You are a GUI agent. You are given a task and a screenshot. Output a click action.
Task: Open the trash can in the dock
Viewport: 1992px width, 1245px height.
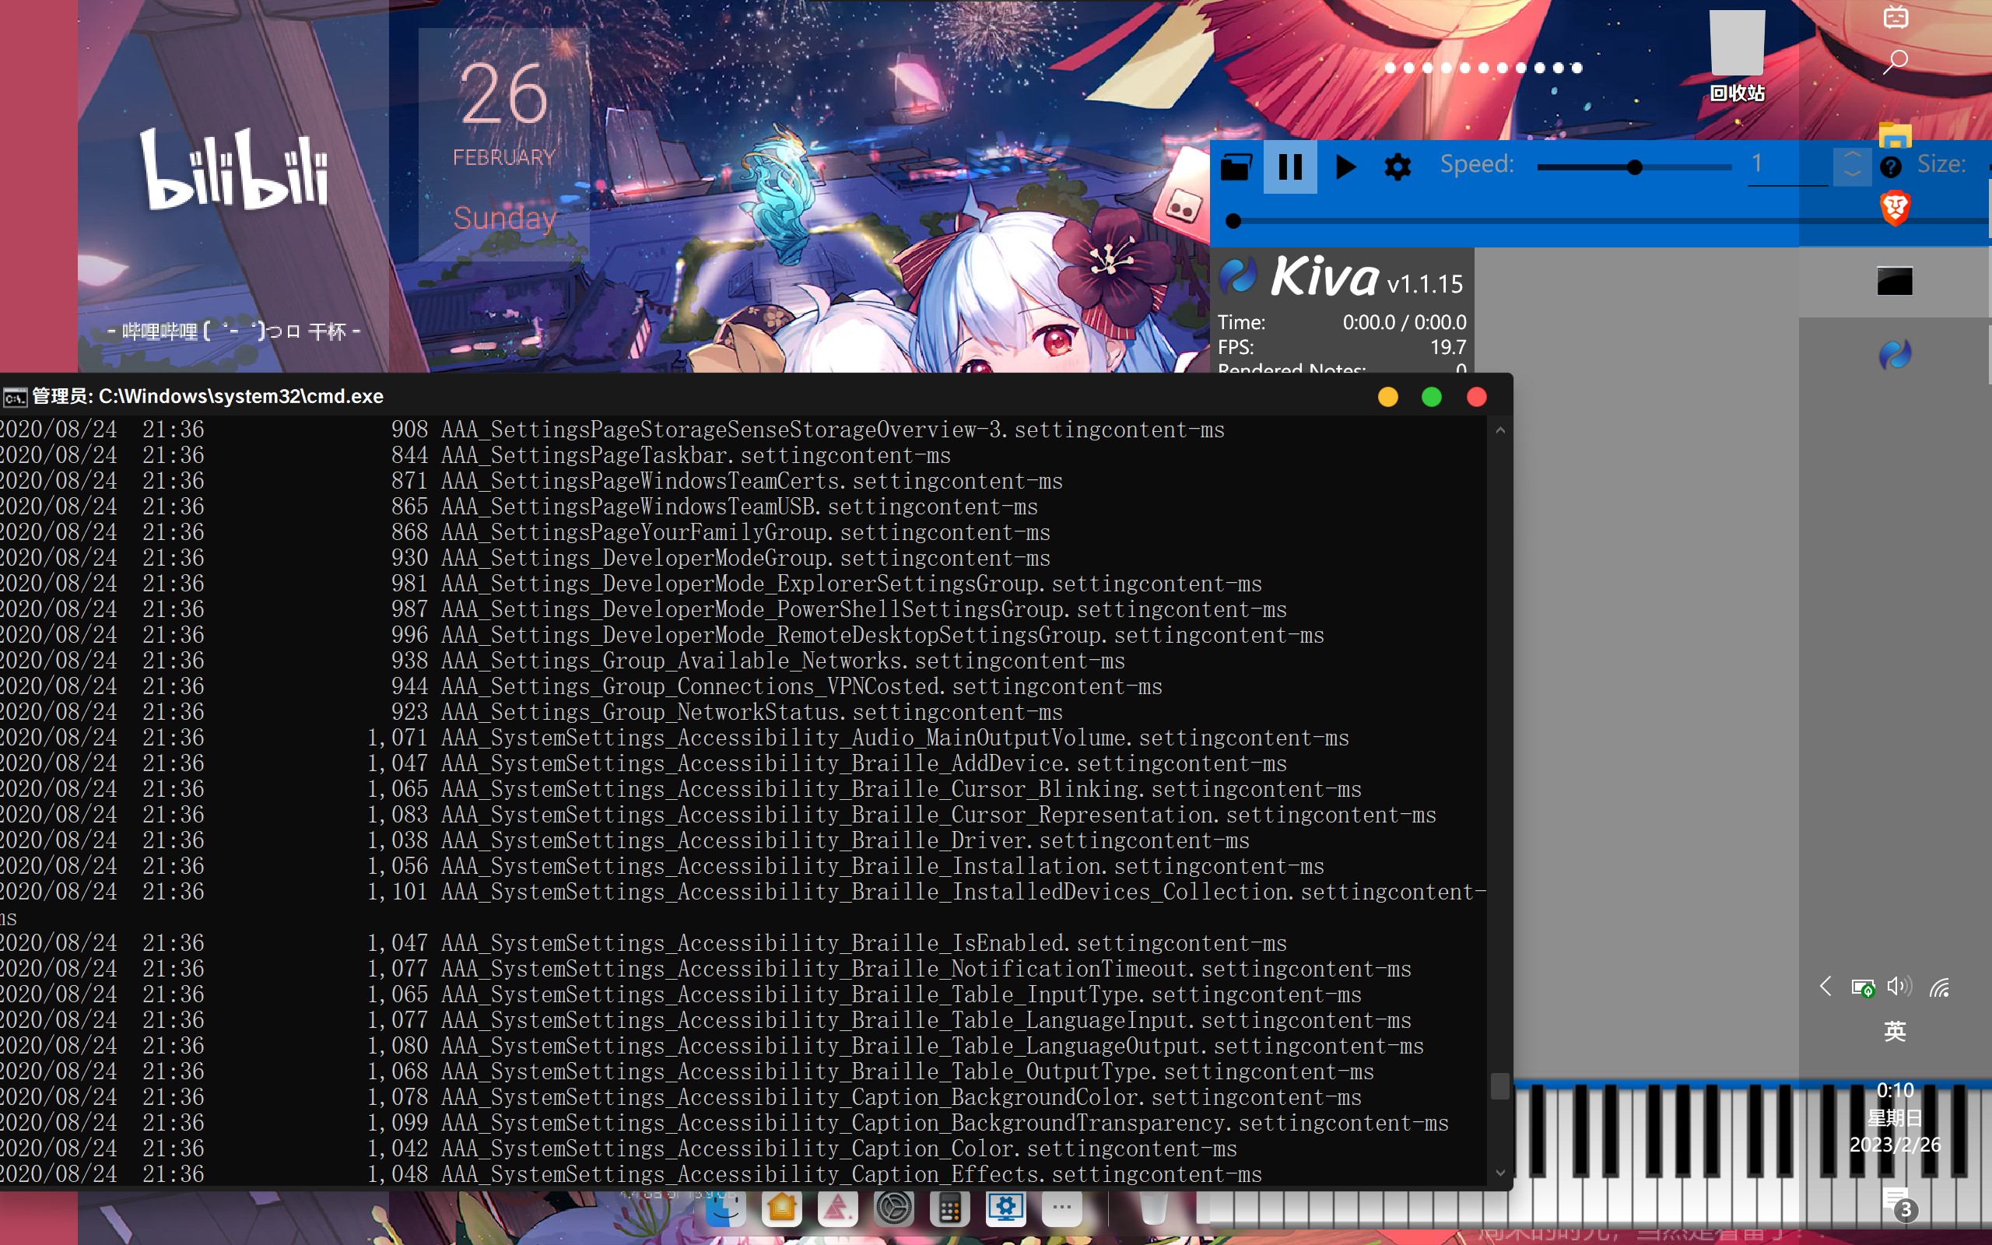[1154, 1208]
